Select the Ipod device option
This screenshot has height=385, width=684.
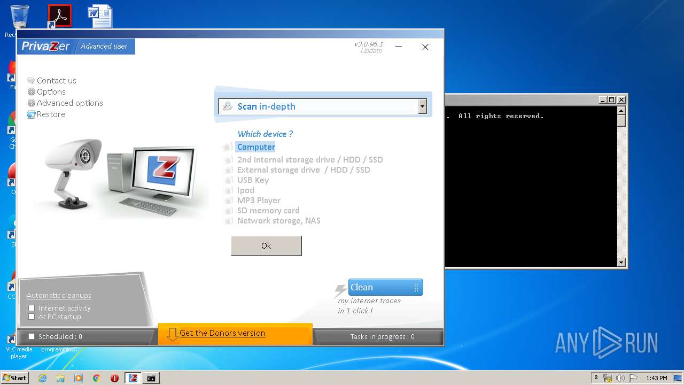click(x=246, y=190)
